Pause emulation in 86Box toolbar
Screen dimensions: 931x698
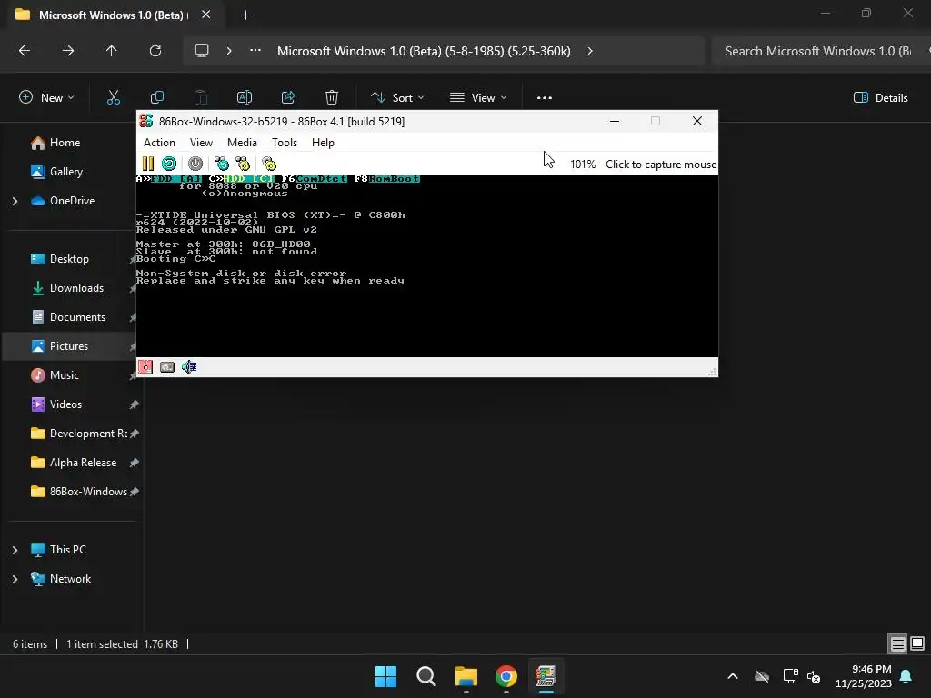(148, 164)
